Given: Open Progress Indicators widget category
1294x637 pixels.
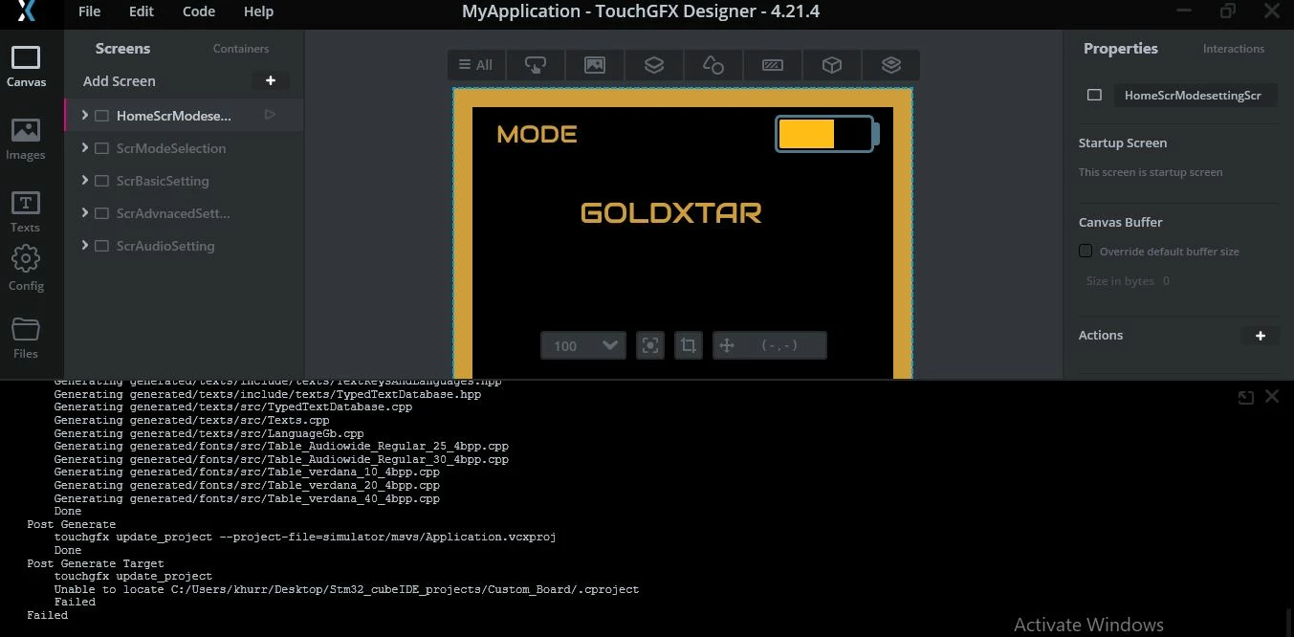Looking at the screenshot, I should 773,65.
